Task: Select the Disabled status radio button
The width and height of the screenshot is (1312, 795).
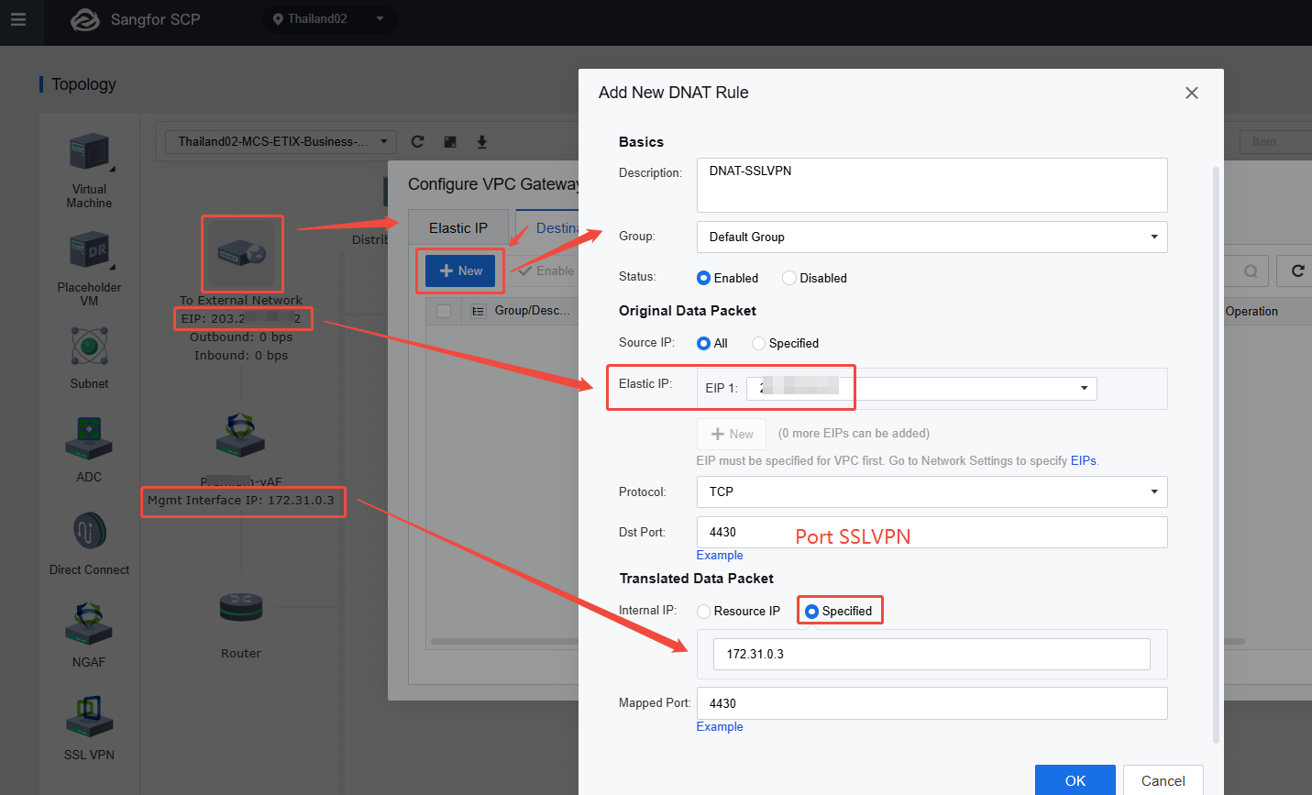Action: click(788, 278)
